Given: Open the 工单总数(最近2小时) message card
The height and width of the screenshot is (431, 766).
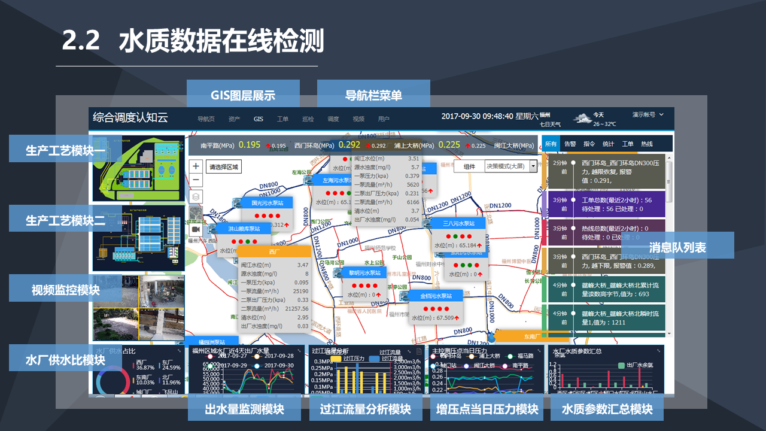Looking at the screenshot, I should (x=607, y=204).
